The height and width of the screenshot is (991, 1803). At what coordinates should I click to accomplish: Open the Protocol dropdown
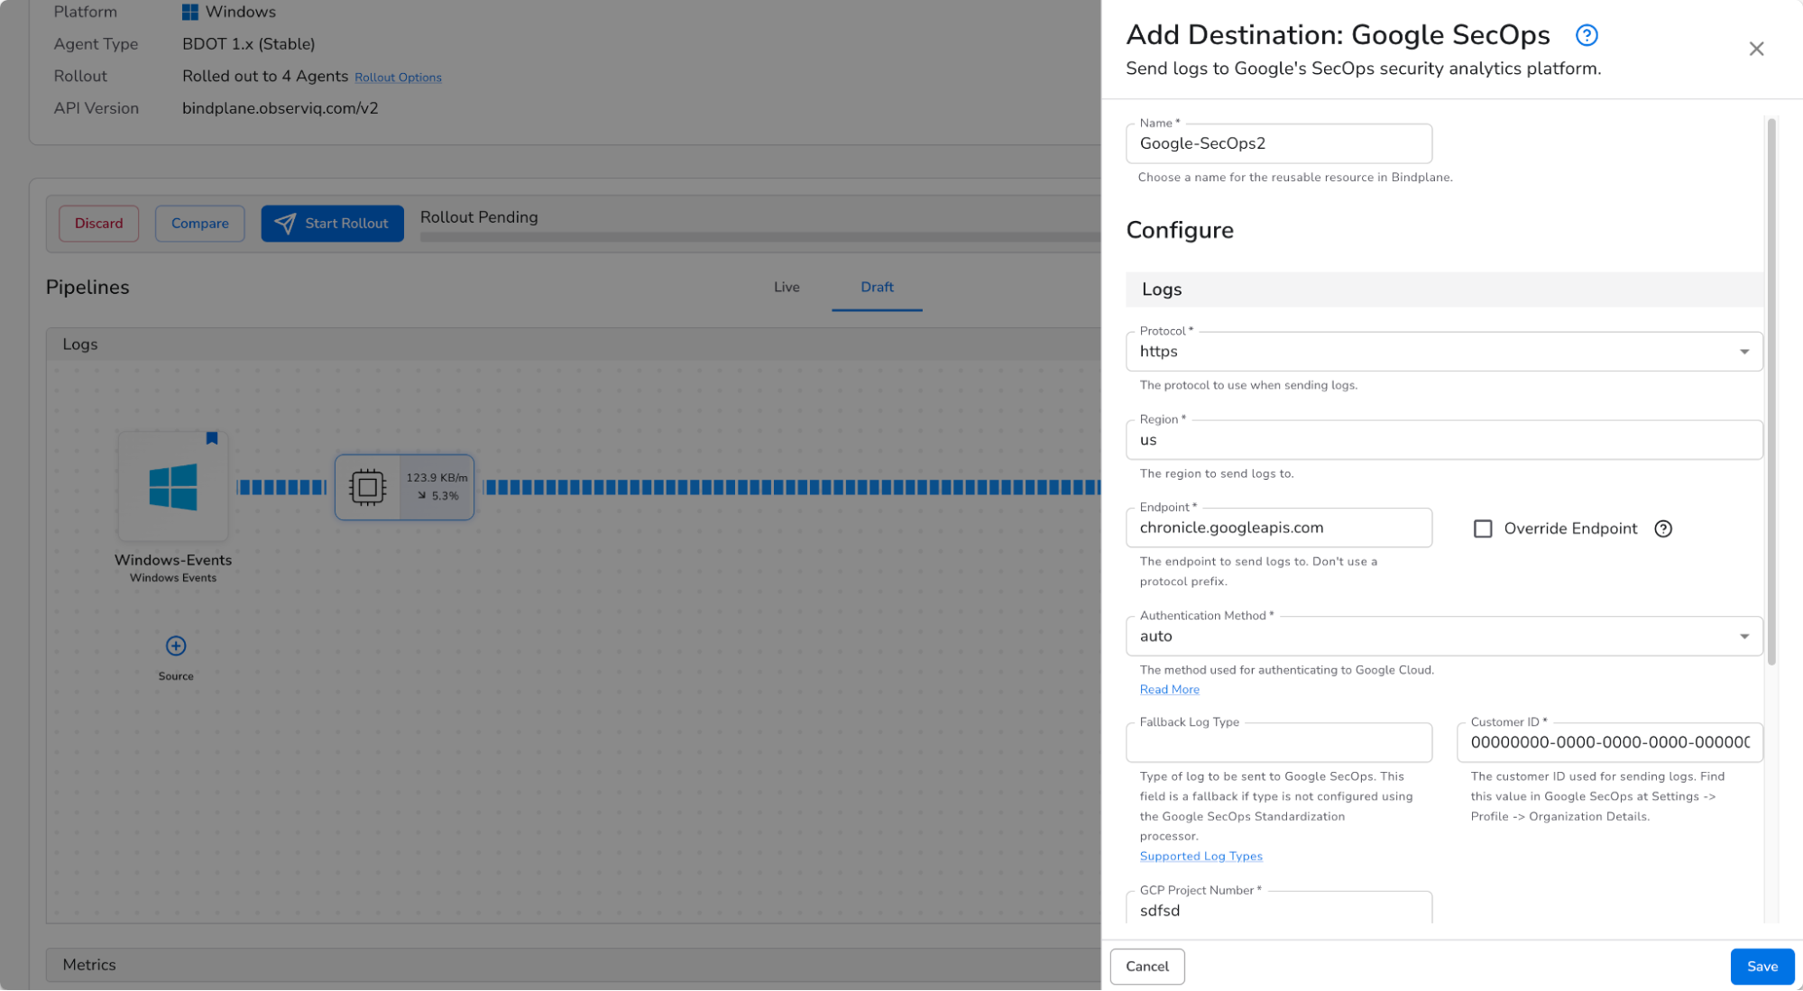click(x=1744, y=351)
